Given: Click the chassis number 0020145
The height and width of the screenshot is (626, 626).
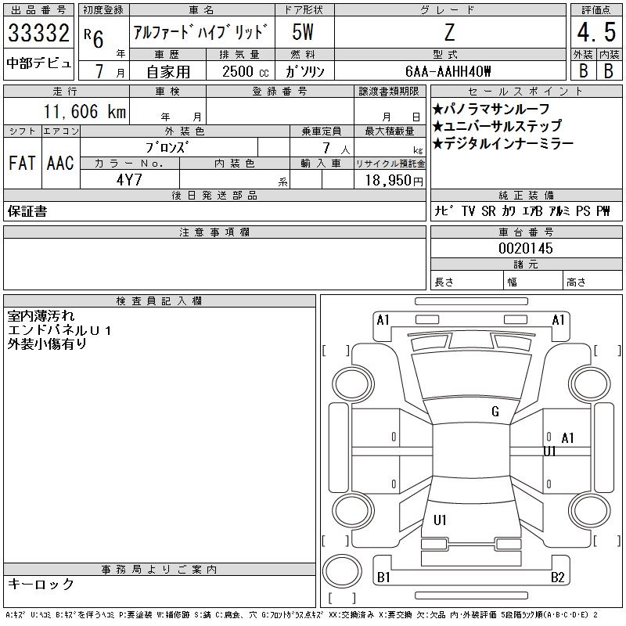Looking at the screenshot, I should 526,248.
